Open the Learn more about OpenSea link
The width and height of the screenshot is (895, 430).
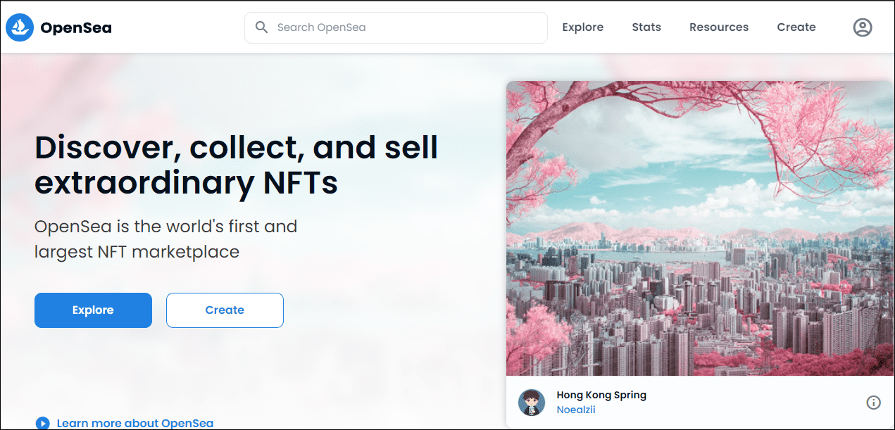pos(135,423)
